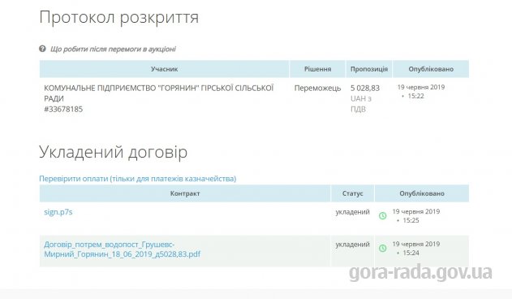Click 'Опубліковано' header in the protocol table
The width and height of the screenshot is (512, 299).
click(x=431, y=69)
